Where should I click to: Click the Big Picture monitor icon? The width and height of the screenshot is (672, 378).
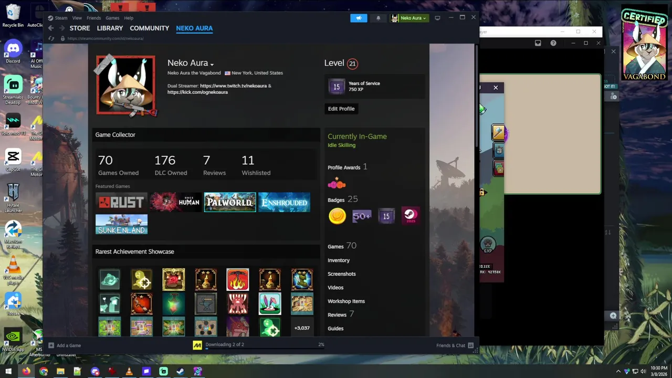point(437,18)
